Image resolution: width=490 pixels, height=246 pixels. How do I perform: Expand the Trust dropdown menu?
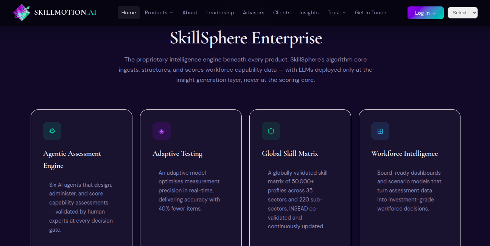point(337,12)
